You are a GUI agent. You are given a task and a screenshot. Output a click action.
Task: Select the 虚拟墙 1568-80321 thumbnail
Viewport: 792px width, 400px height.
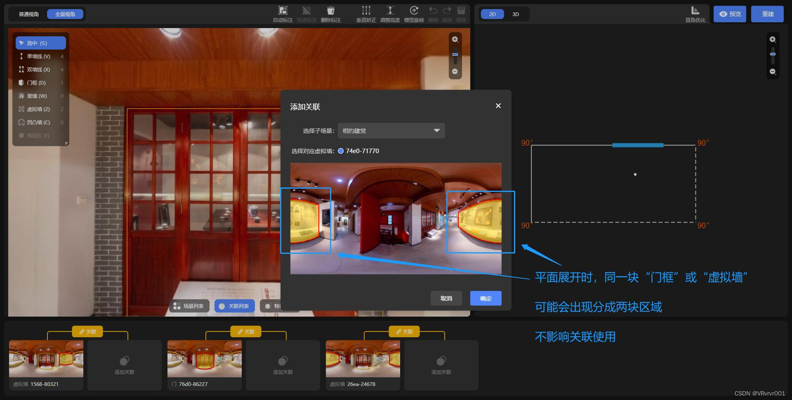pyautogui.click(x=46, y=359)
